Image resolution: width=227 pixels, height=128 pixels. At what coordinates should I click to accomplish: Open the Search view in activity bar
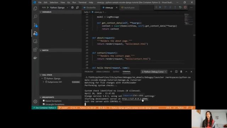pyautogui.click(x=35, y=17)
